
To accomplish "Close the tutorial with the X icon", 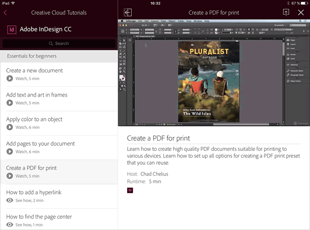I will [301, 12].
